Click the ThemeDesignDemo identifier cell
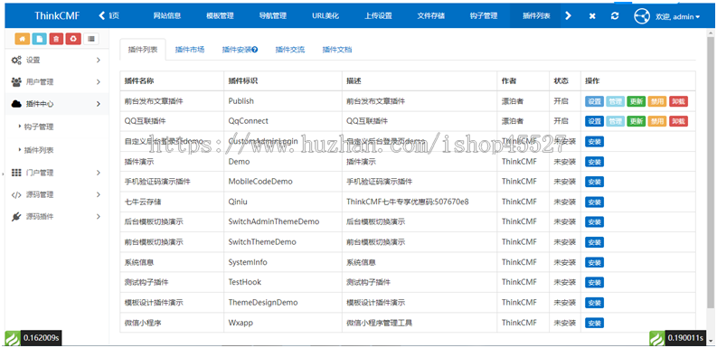 tap(283, 303)
